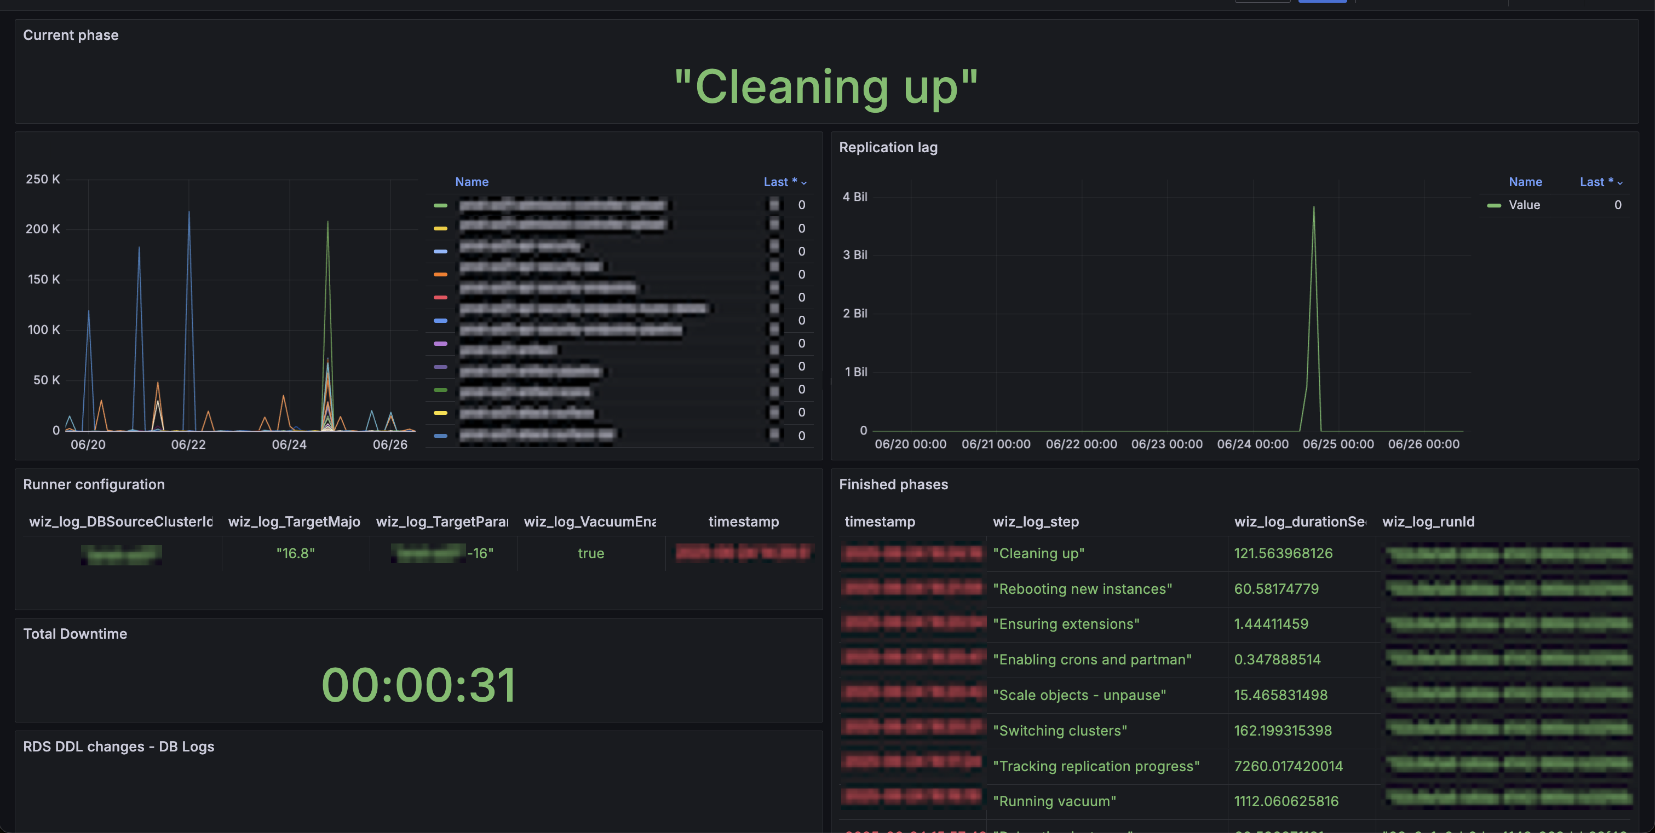
Task: Click the "16.8" target version cell
Action: coord(296,554)
